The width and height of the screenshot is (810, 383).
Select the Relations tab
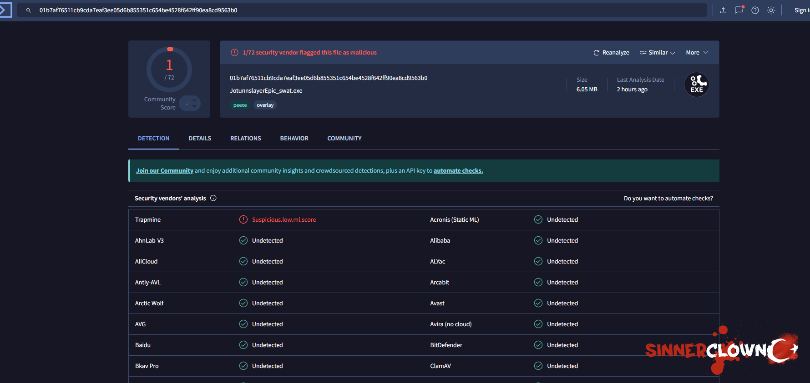(245, 139)
